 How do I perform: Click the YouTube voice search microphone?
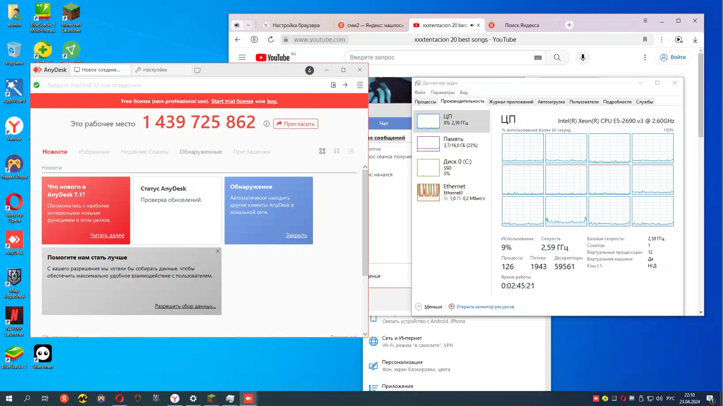coord(583,57)
